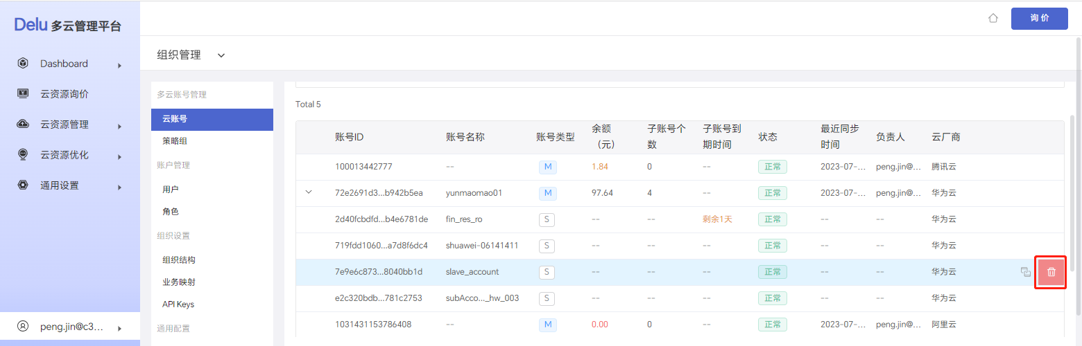The image size is (1082, 346).
Task: Click the copy icon on slave_account row
Action: (1025, 272)
